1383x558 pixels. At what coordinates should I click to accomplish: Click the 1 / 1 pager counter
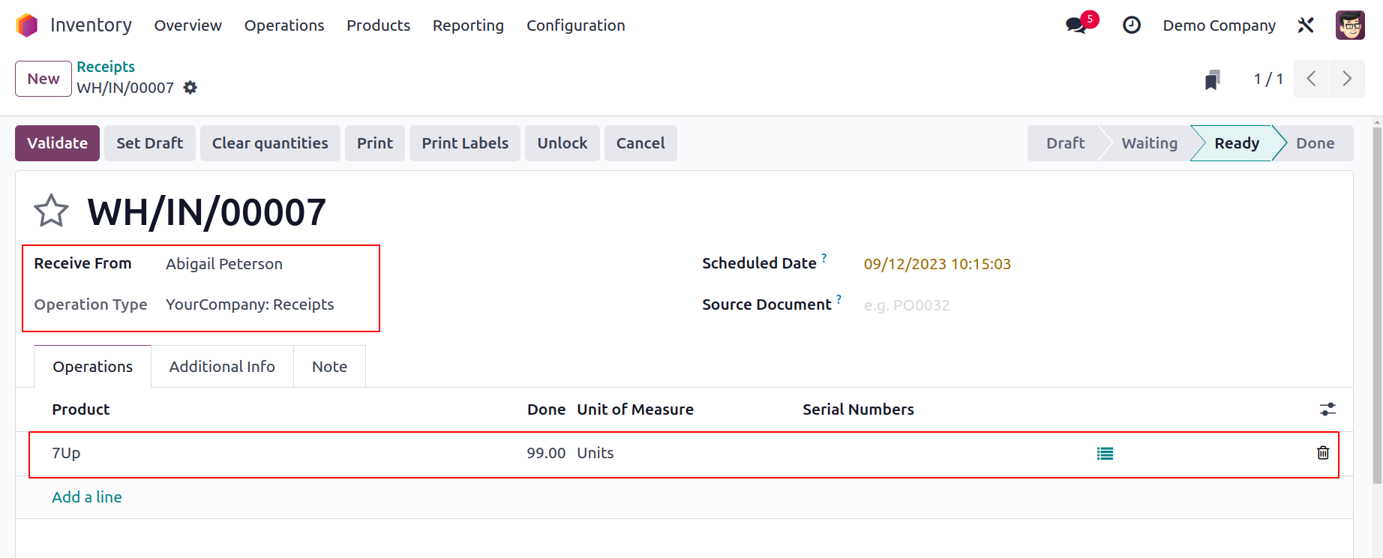(x=1268, y=79)
